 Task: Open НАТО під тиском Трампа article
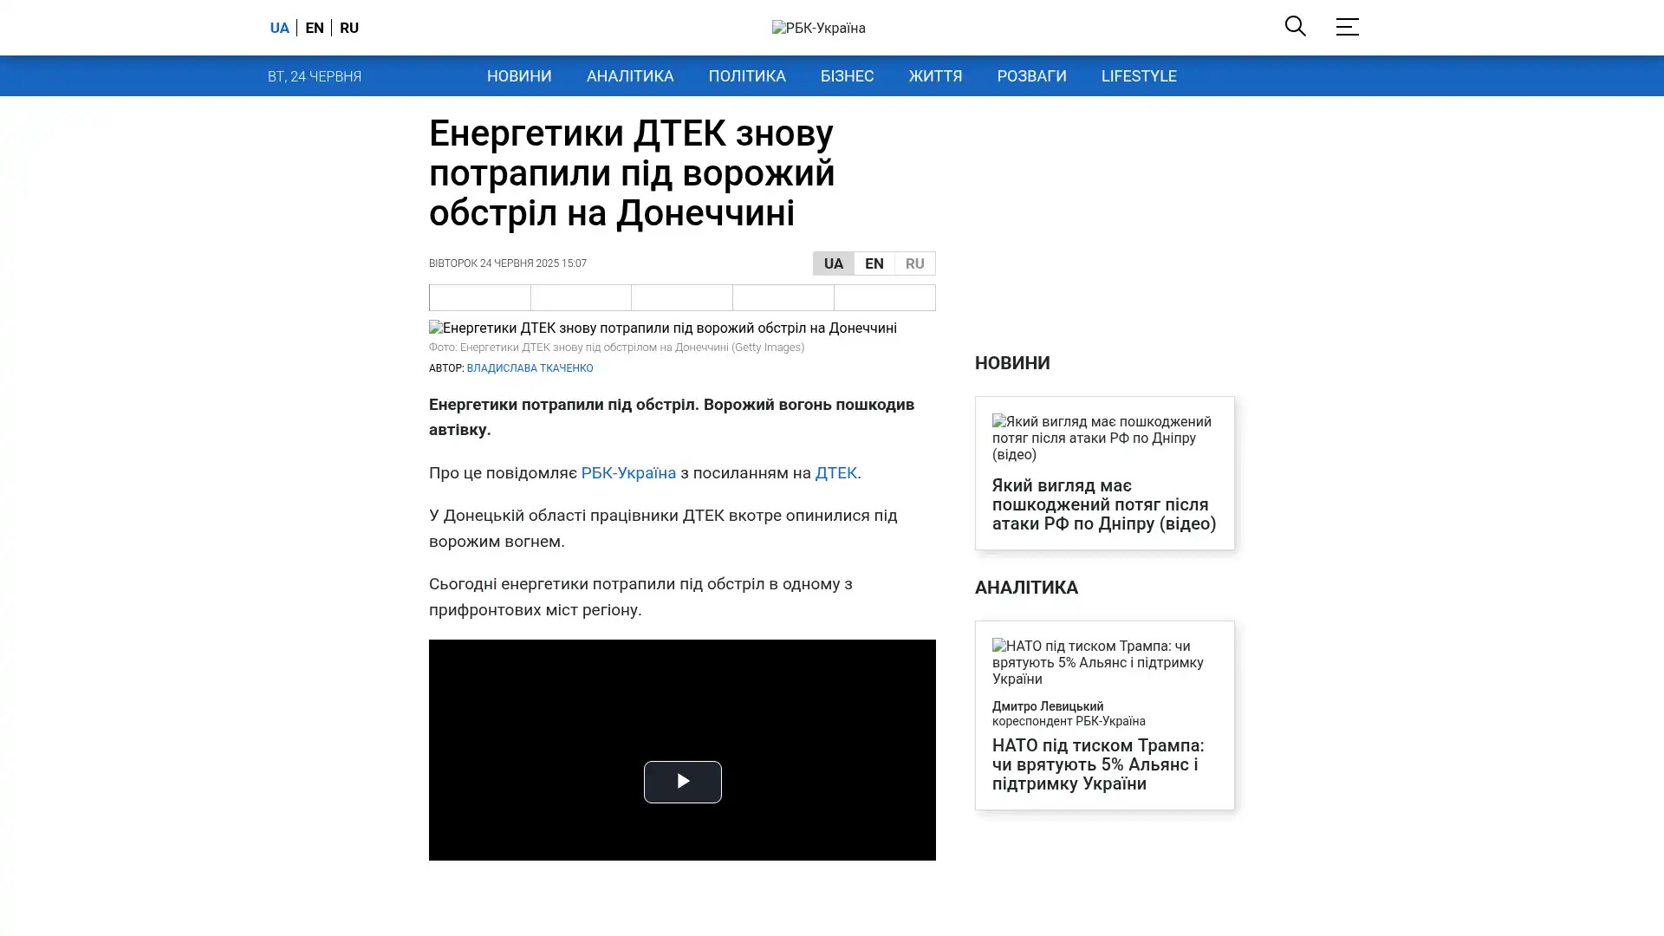pos(1097,764)
